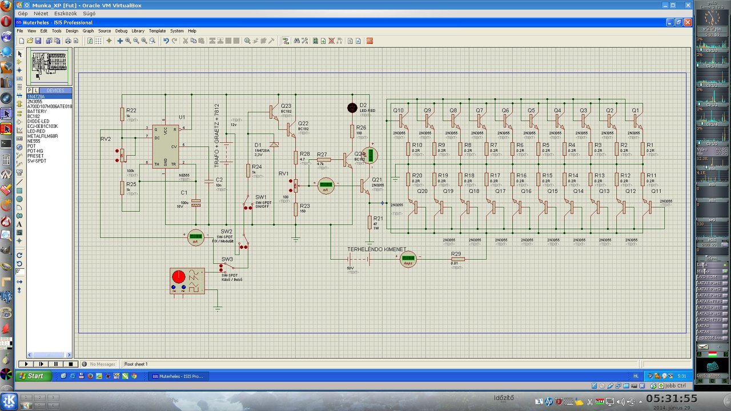Screen dimensions: 731x411
Task: Select the Component mode tool
Action: click(x=19, y=62)
